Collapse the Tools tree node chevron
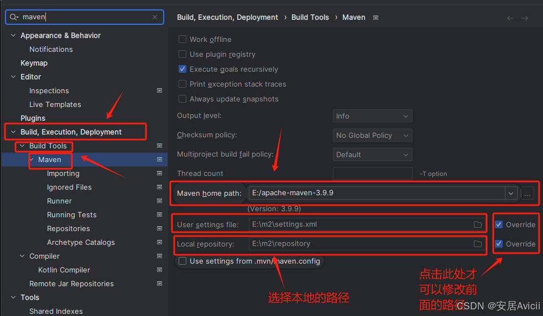Image resolution: width=543 pixels, height=316 pixels. [13, 297]
